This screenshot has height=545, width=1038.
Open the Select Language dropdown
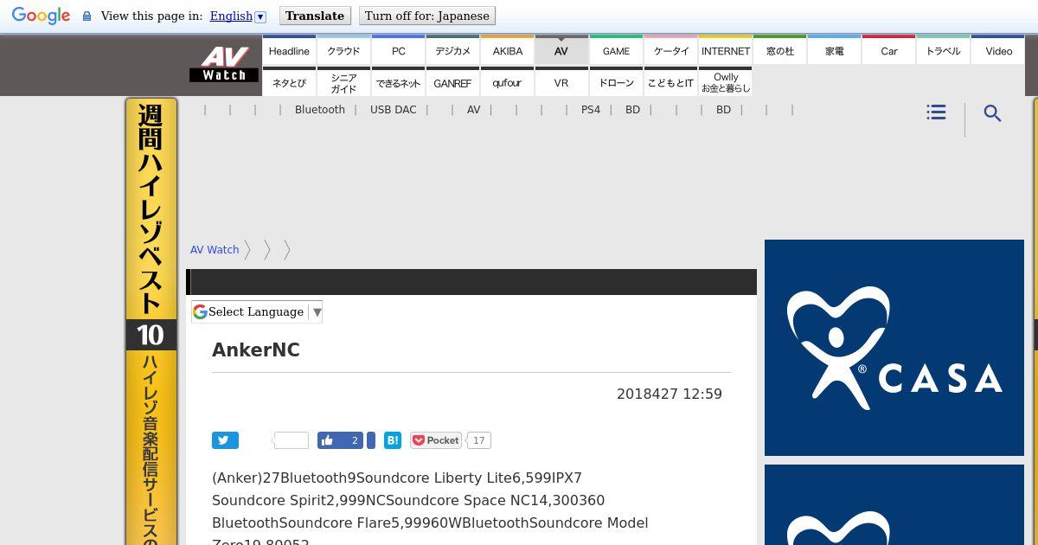click(x=257, y=311)
